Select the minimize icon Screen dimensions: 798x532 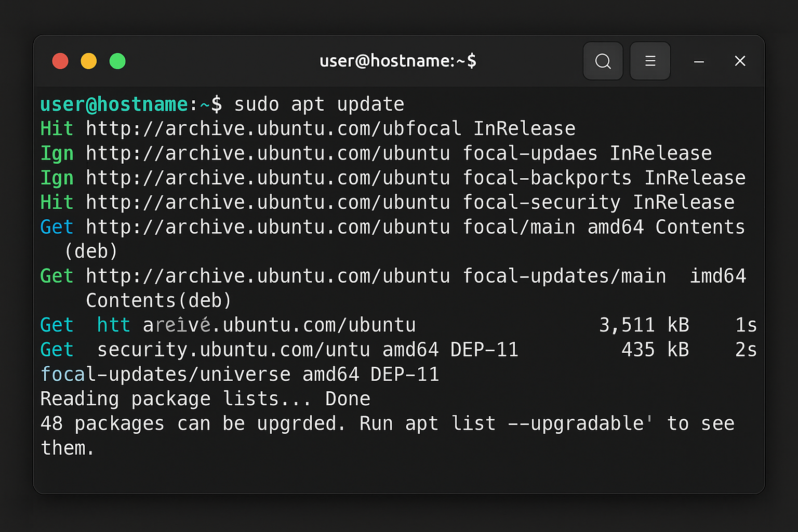coord(699,61)
